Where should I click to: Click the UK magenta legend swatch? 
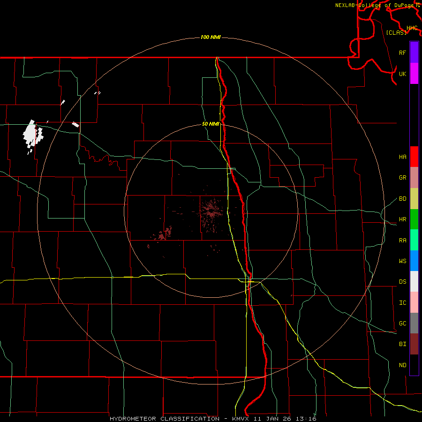(x=414, y=74)
